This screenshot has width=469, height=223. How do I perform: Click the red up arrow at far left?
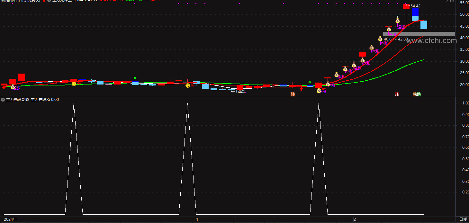4,87
